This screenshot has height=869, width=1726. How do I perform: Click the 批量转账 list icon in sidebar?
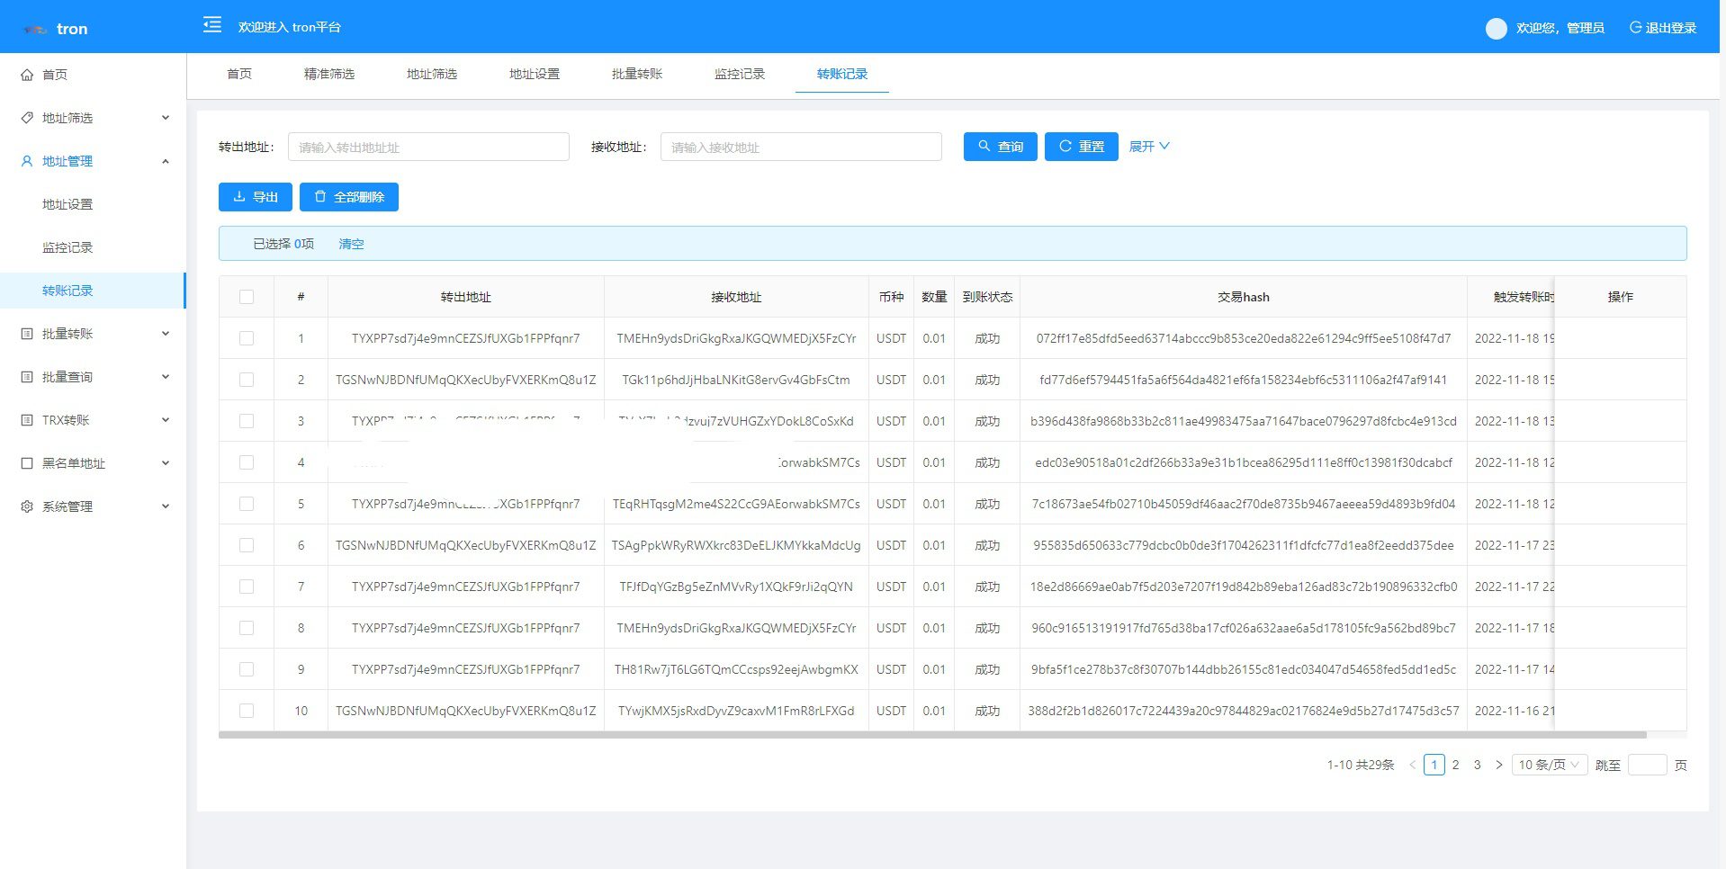click(27, 334)
